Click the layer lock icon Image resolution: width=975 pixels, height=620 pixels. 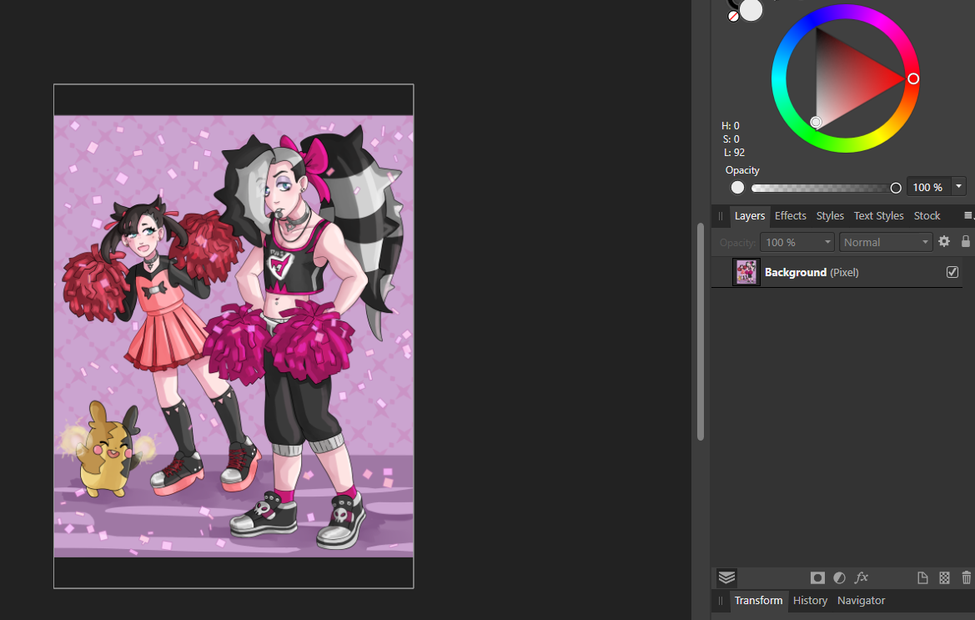coord(965,241)
